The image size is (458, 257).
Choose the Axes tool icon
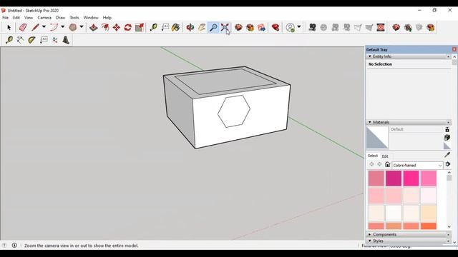[x=54, y=40]
